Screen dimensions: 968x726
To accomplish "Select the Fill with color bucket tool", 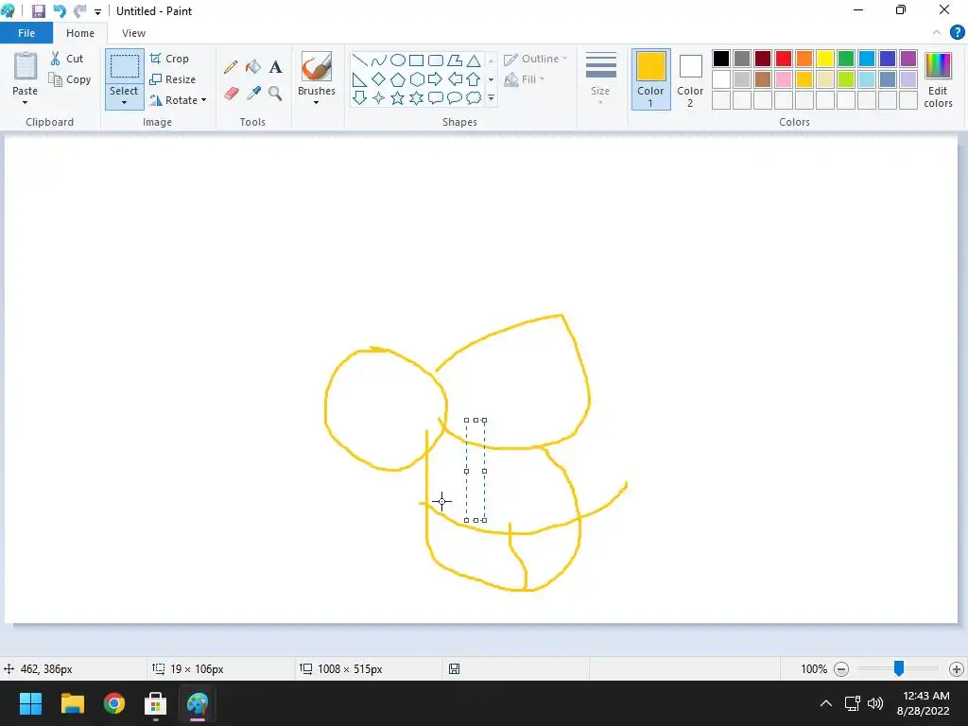I will [253, 67].
